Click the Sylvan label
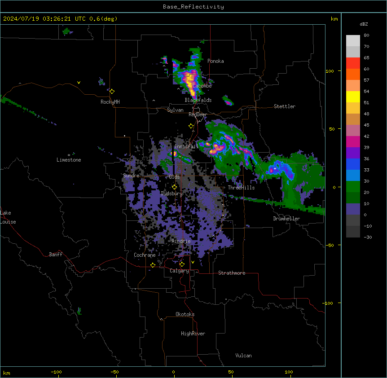The width and height of the screenshot is (387, 378). (175, 110)
